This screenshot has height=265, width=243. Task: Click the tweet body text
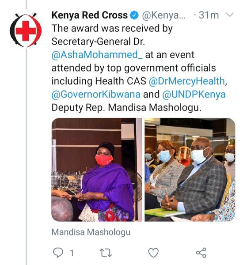(x=139, y=68)
